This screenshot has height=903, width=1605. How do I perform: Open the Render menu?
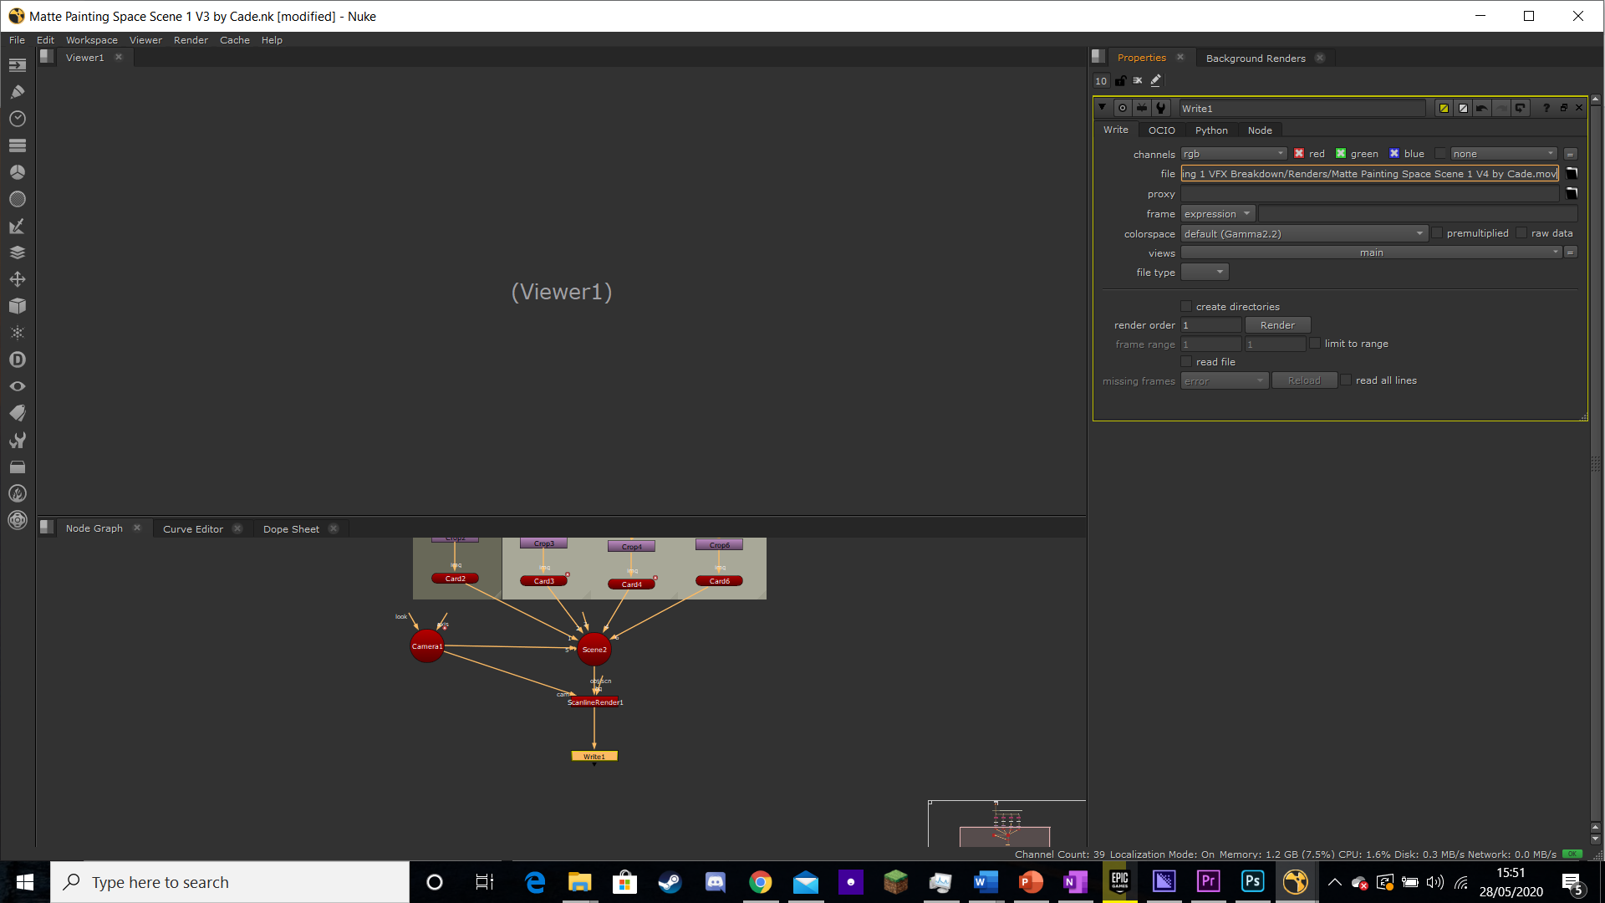click(x=191, y=40)
